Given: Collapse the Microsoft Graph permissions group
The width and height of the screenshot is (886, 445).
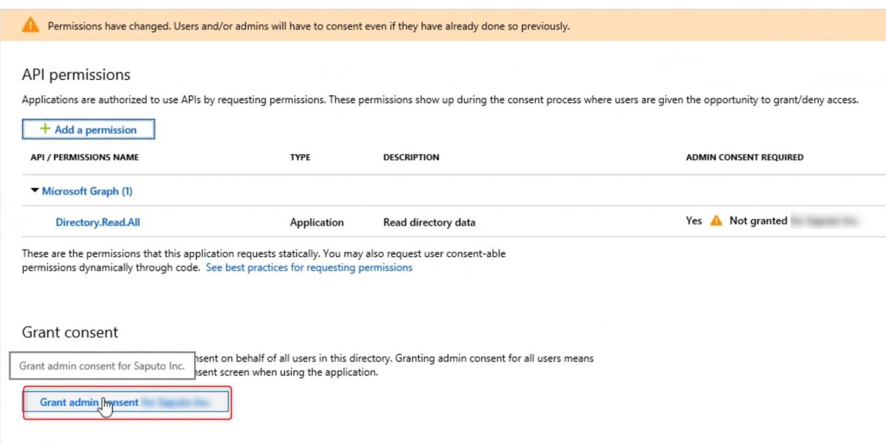Looking at the screenshot, I should tap(34, 191).
